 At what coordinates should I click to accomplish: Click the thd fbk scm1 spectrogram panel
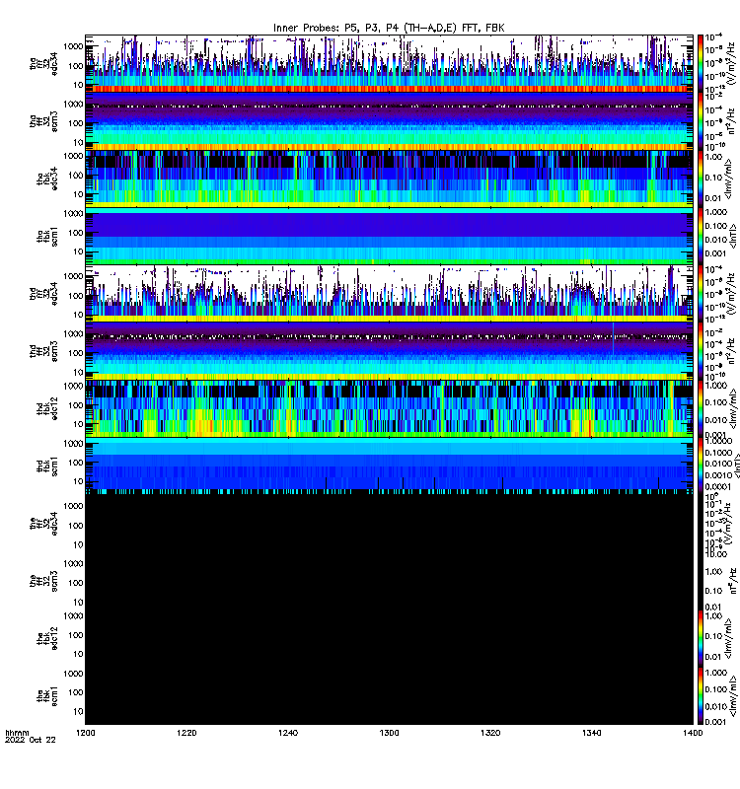[x=389, y=466]
